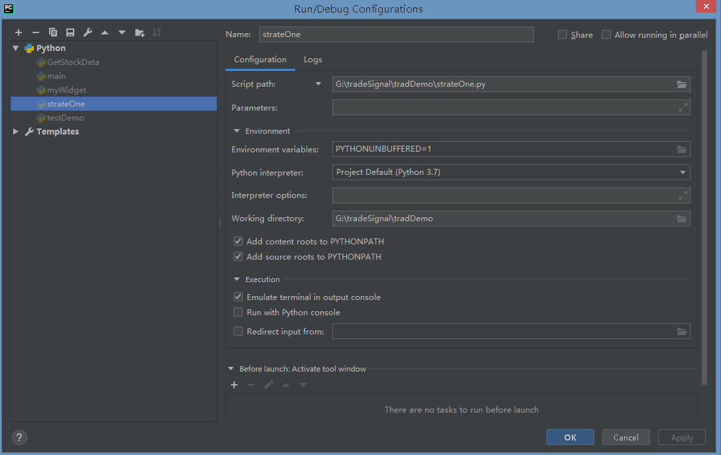The image size is (721, 455).
Task: Remove the selected configuration
Action: click(x=35, y=32)
